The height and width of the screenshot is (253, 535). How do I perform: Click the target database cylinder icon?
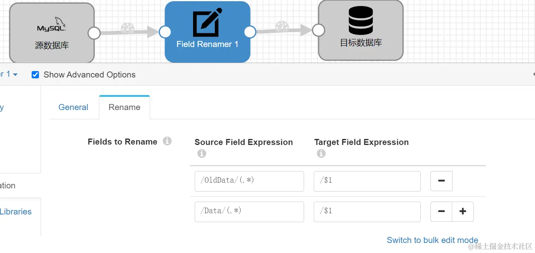coord(360,20)
